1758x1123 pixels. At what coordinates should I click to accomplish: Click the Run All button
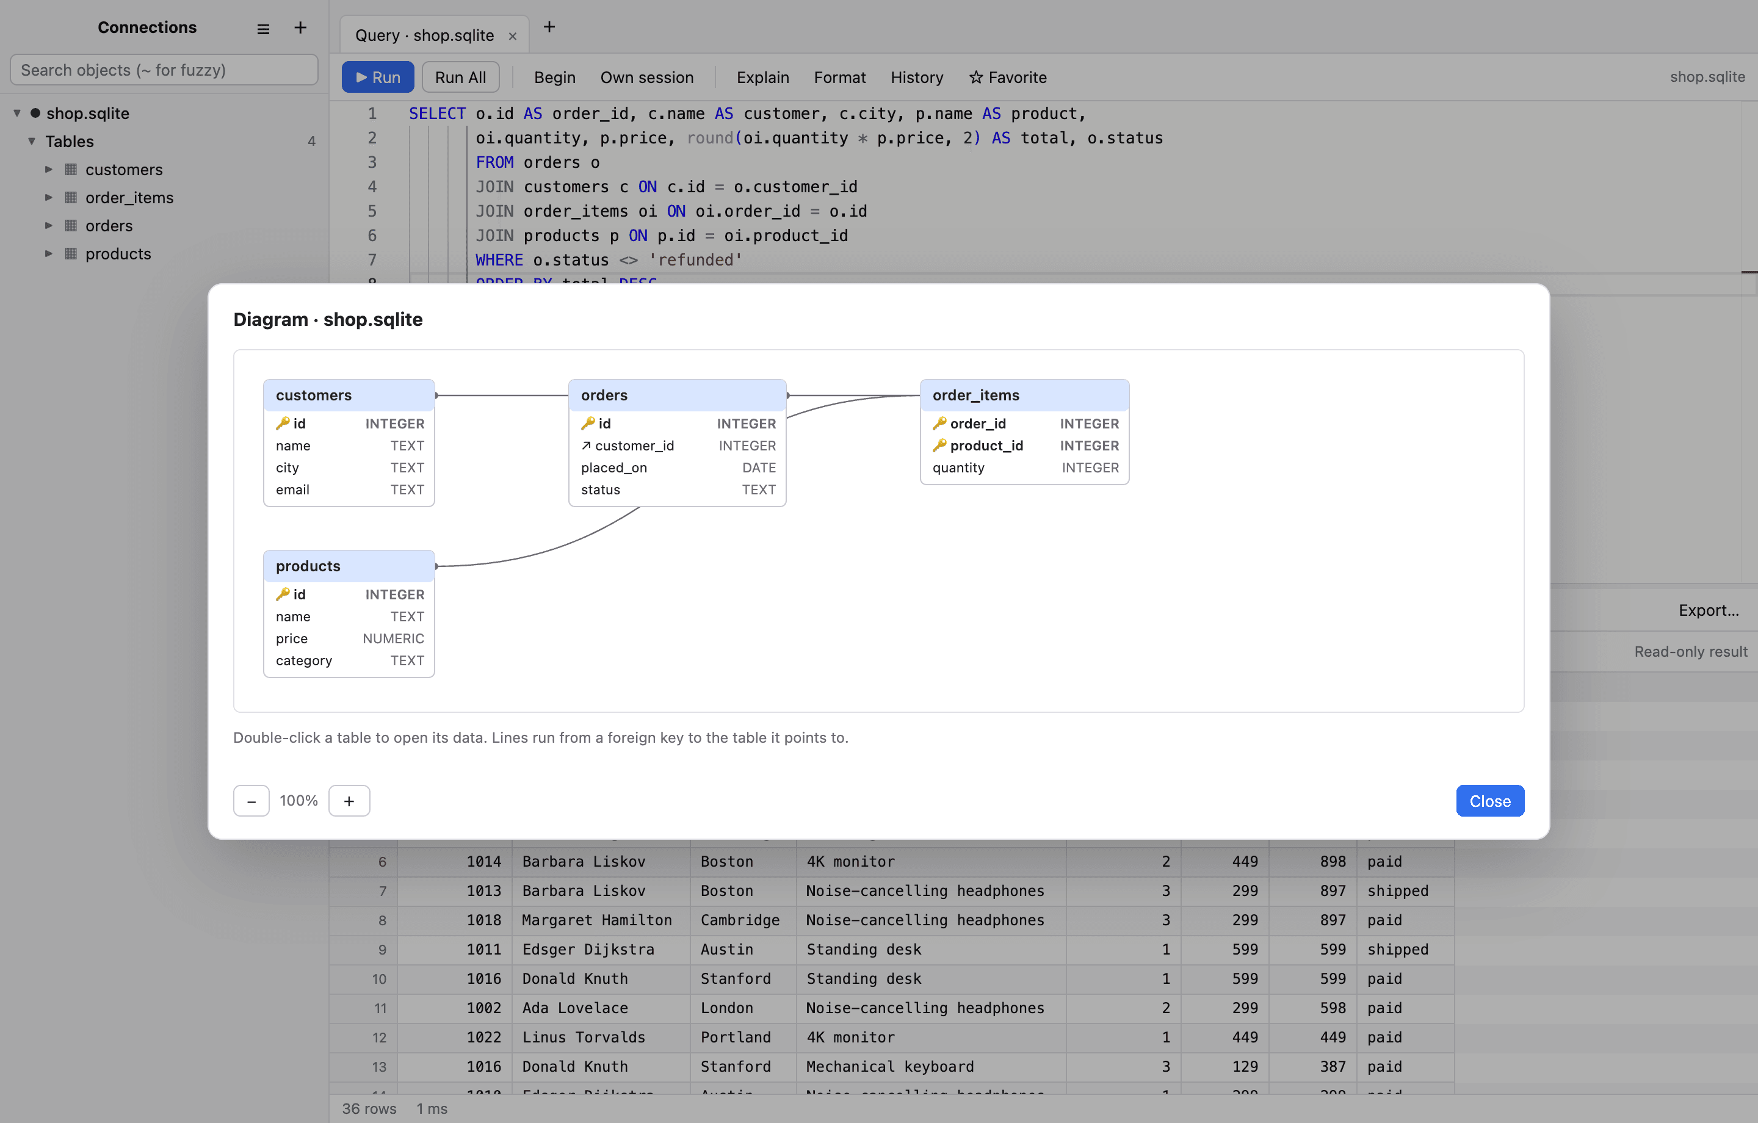point(461,78)
